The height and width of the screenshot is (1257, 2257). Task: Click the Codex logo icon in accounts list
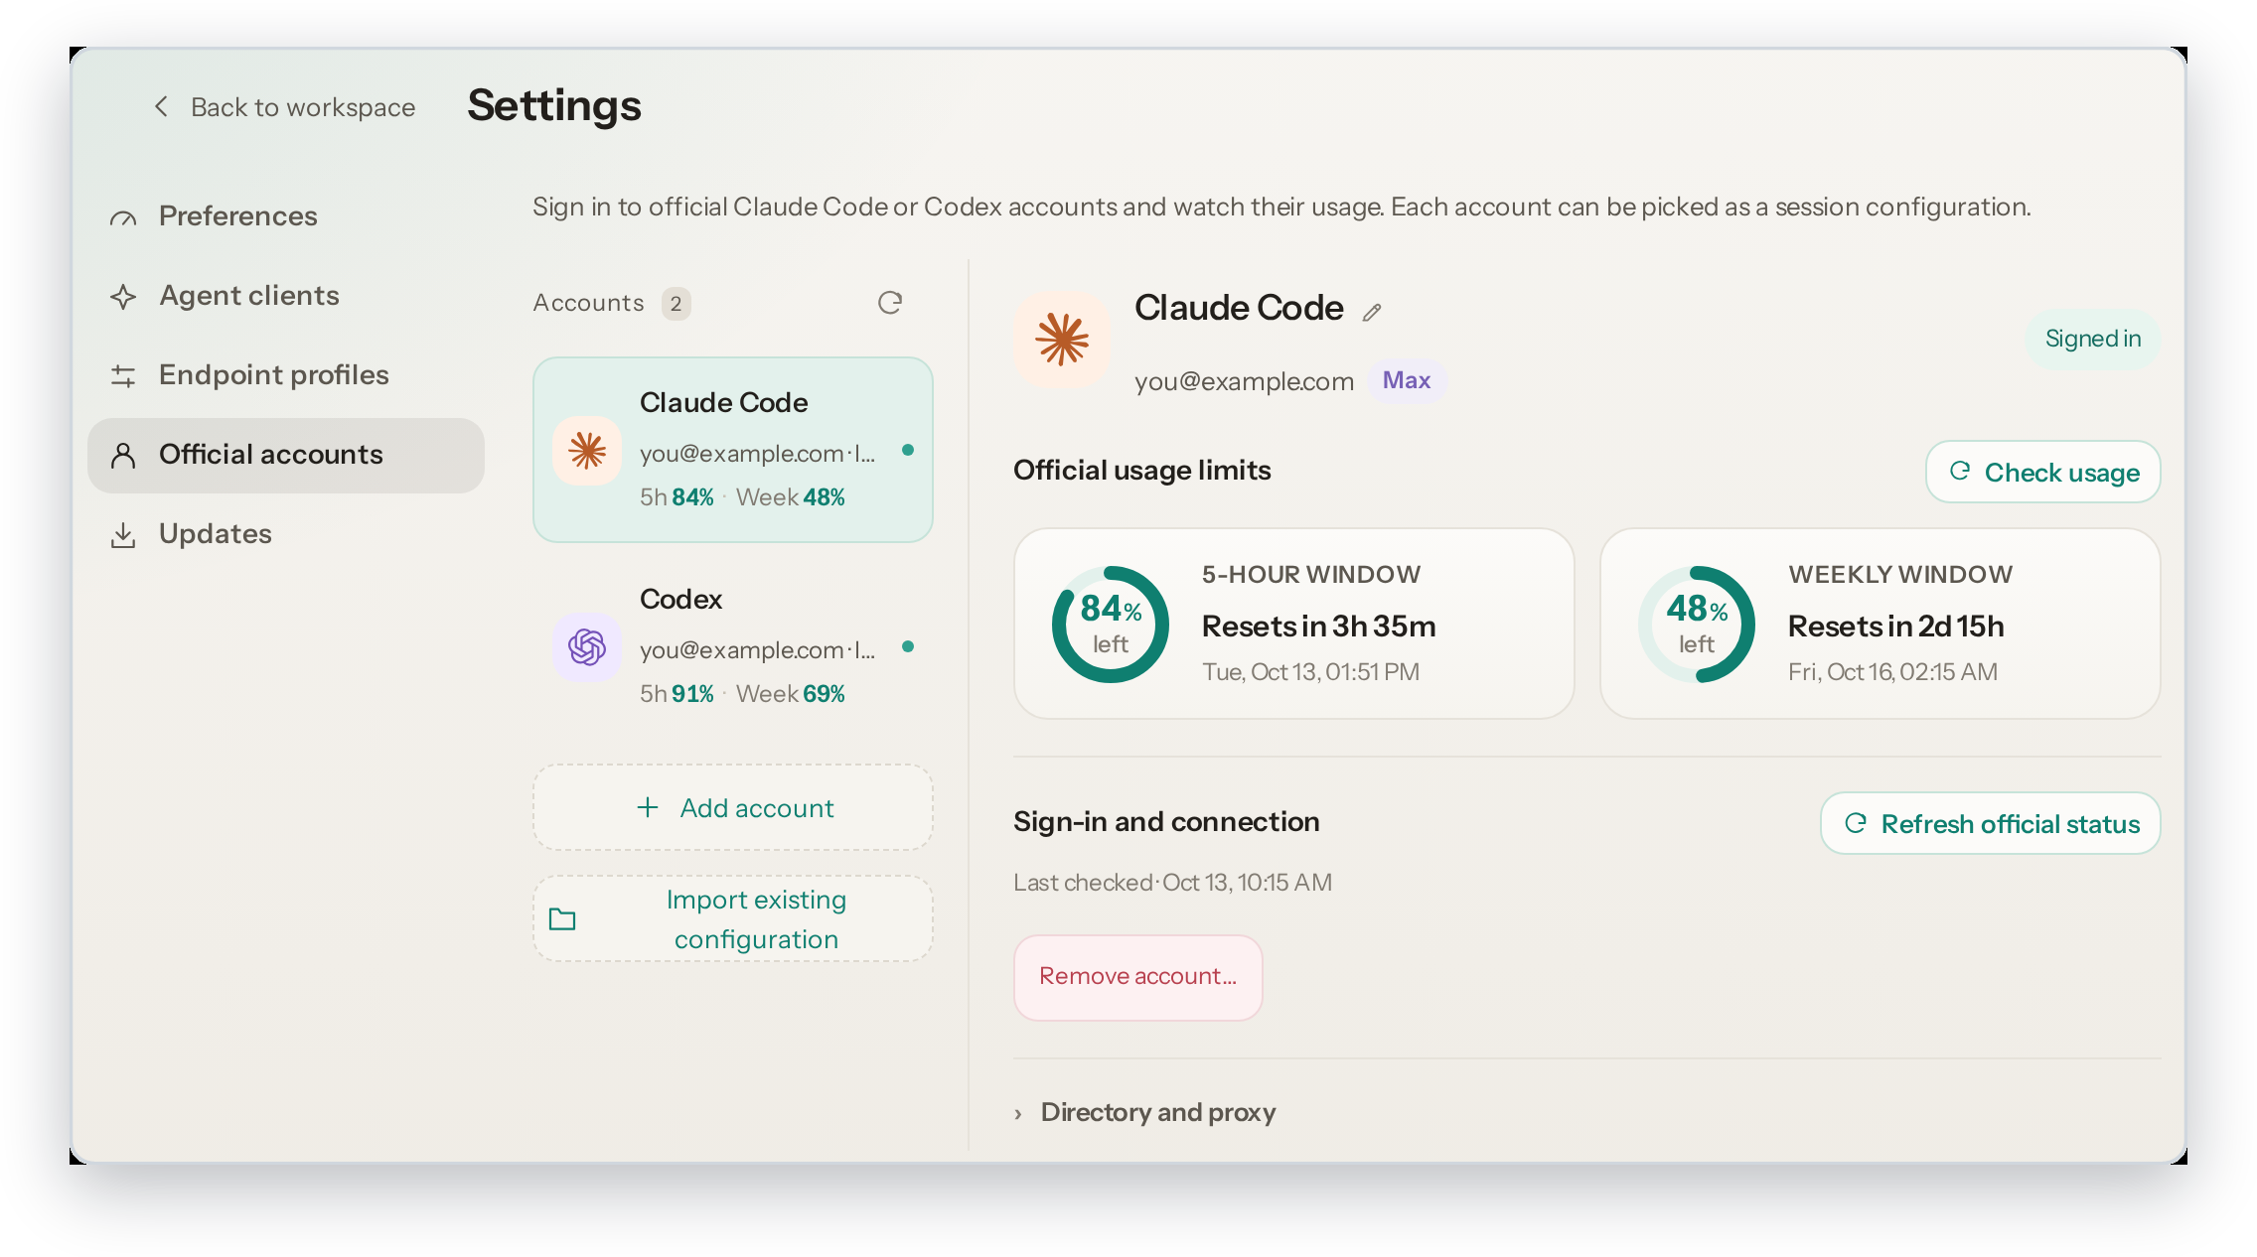point(587,646)
